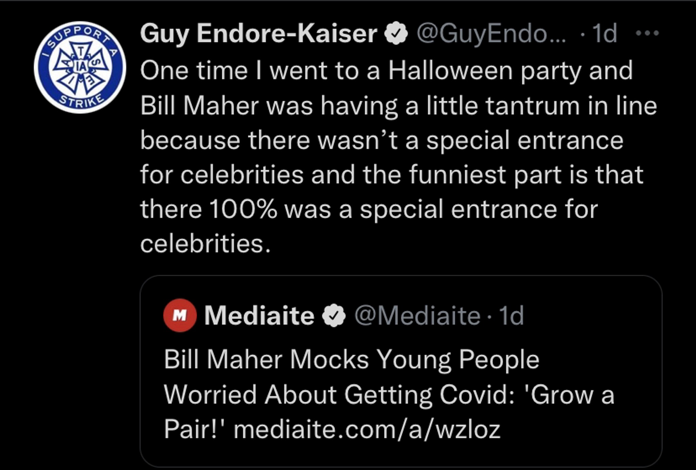Screen dimensions: 696x470
Task: Click the @Mediaite handle
Action: coord(417,316)
